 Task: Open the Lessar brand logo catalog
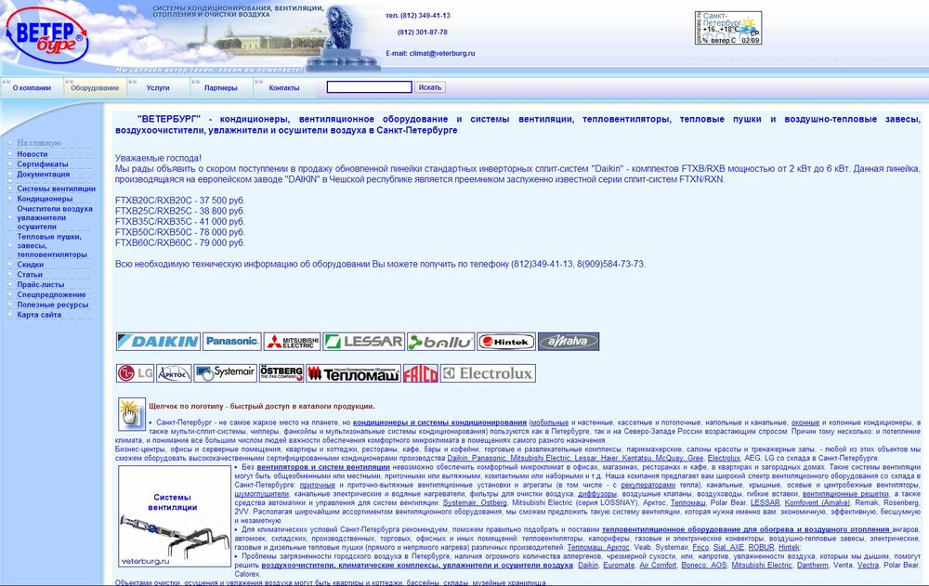point(364,342)
